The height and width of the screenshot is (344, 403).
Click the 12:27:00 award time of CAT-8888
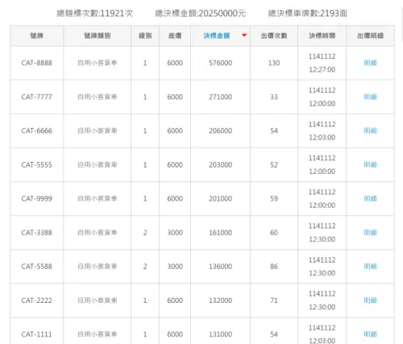pyautogui.click(x=322, y=69)
